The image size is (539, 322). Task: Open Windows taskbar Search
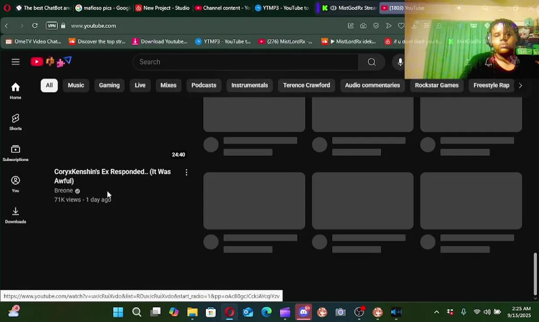137,312
